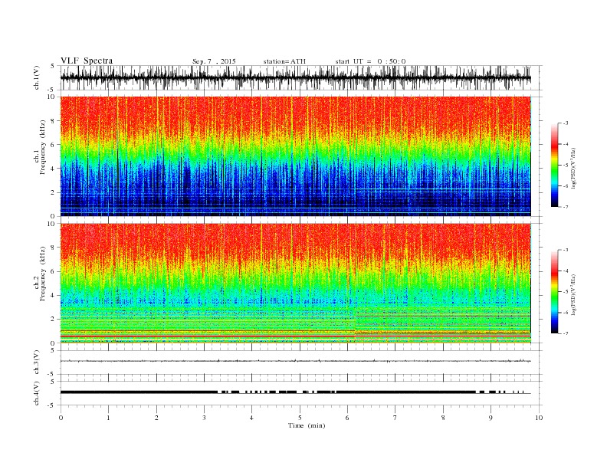Click the ch.2 spectrogram color scale bar
Screen dimensions: 607x469
pos(554,292)
